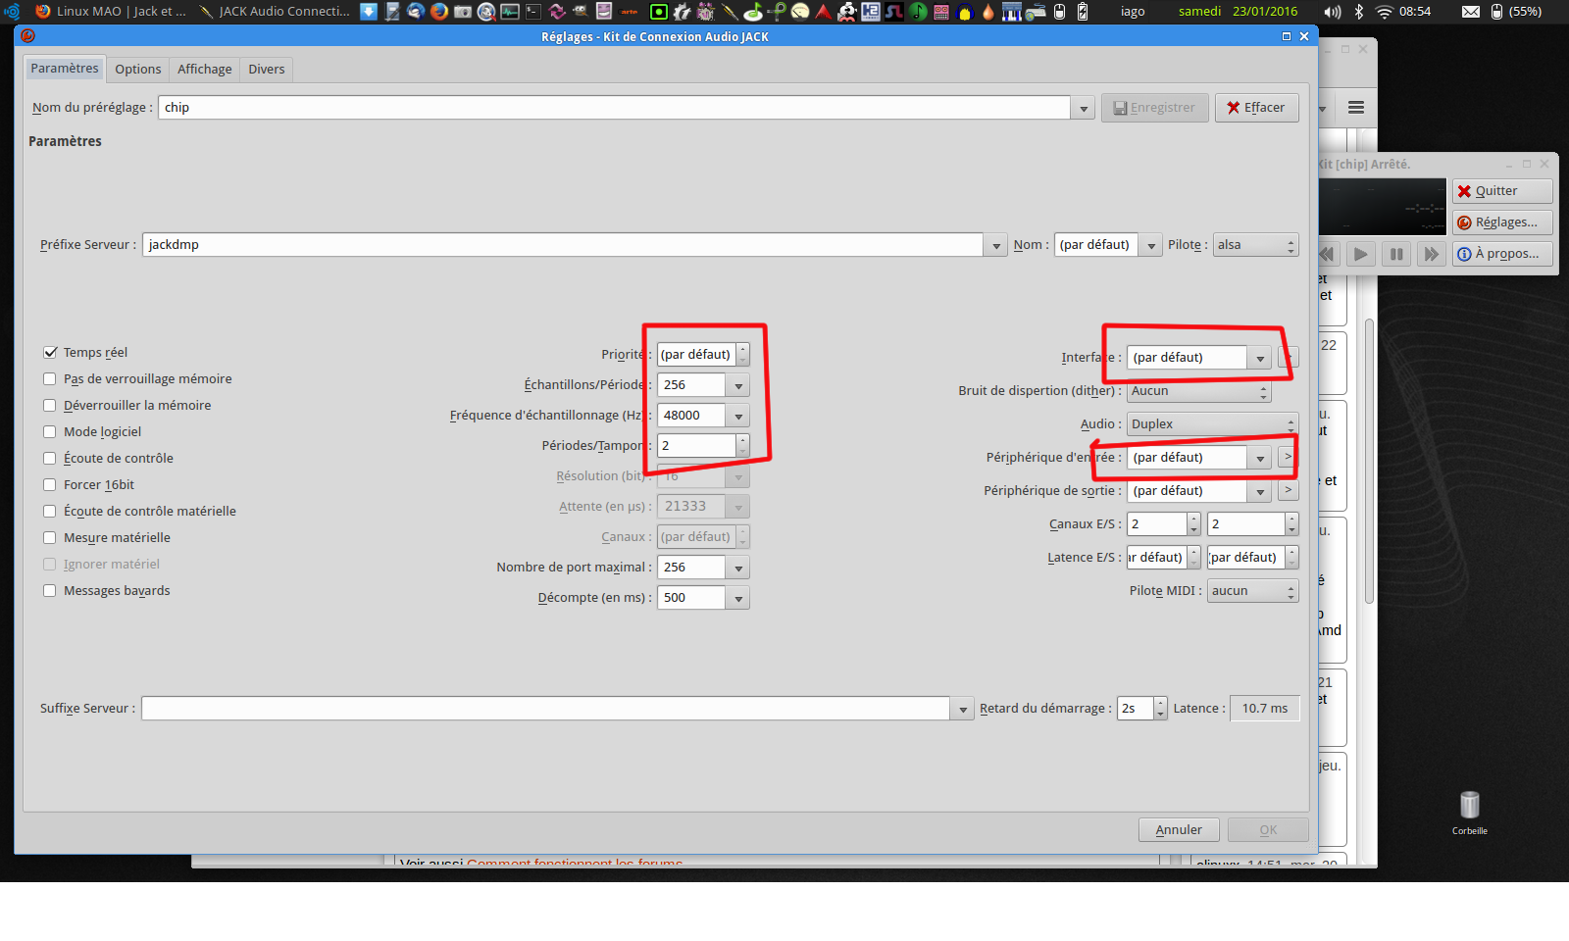Tick the Écoute de contrôle checkbox
The width and height of the screenshot is (1569, 941).
click(50, 458)
